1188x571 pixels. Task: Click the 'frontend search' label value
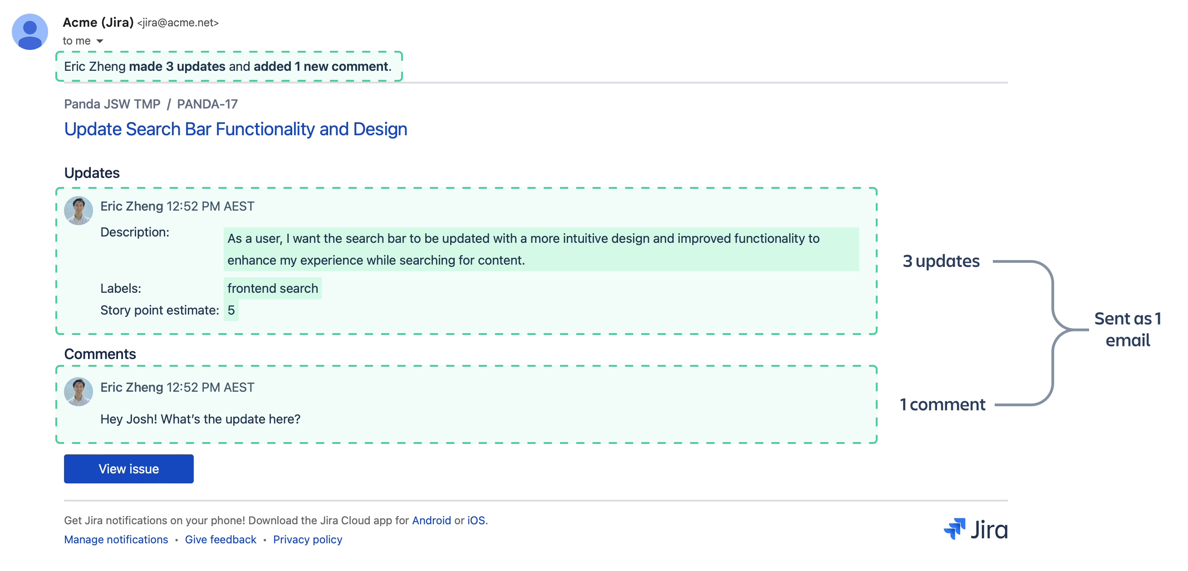[273, 288]
